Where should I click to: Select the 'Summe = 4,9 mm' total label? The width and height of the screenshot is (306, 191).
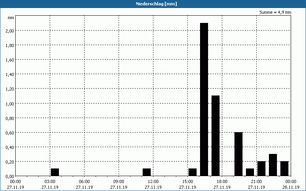tap(275, 12)
